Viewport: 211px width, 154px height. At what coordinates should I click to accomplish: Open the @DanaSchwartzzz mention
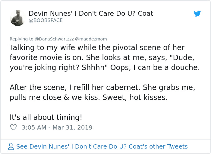54,39
